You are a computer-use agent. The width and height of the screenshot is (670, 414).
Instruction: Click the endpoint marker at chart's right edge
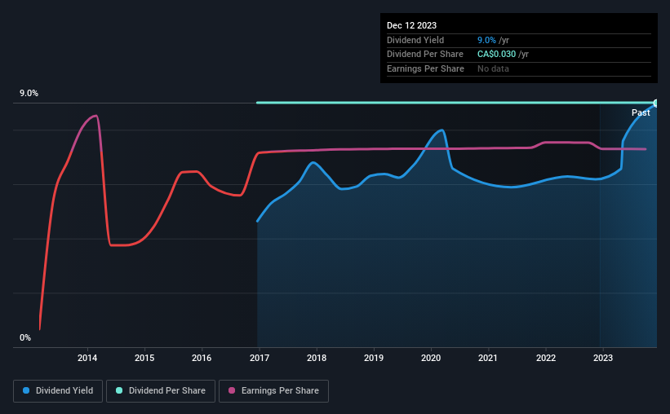(x=656, y=103)
